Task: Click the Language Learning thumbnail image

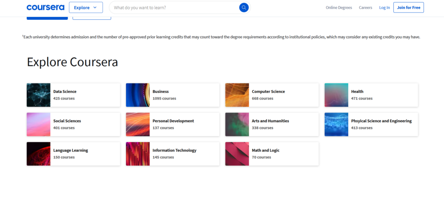Action: 39,154
